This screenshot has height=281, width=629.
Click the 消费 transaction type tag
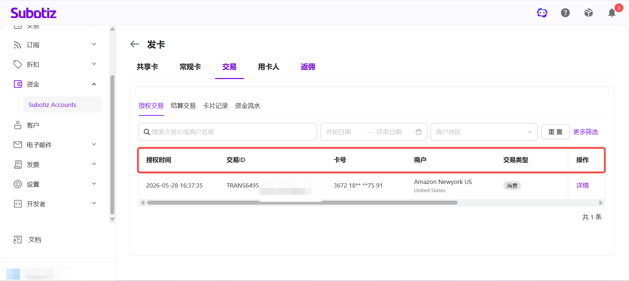click(x=512, y=186)
